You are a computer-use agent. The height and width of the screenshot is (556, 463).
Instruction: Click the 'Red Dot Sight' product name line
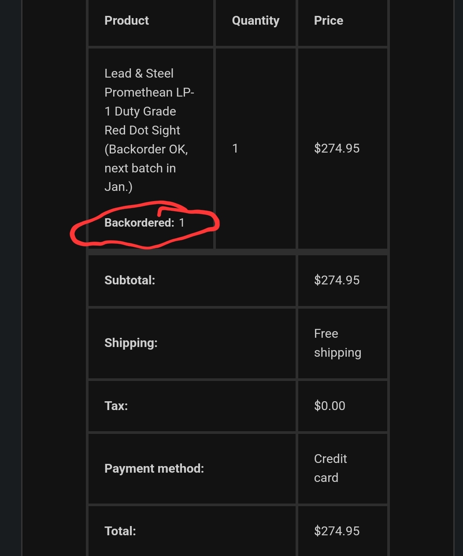pyautogui.click(x=142, y=131)
